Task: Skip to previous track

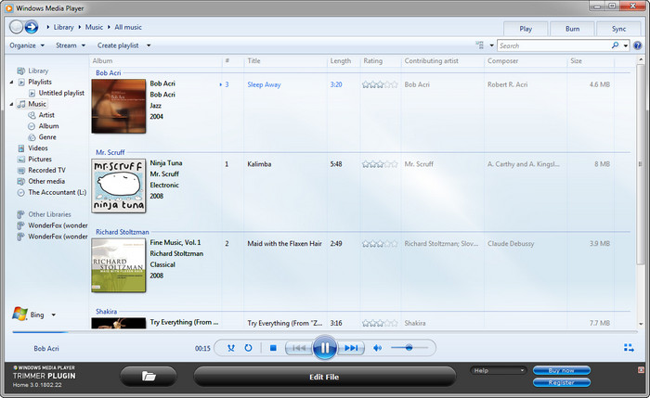Action: click(x=298, y=348)
